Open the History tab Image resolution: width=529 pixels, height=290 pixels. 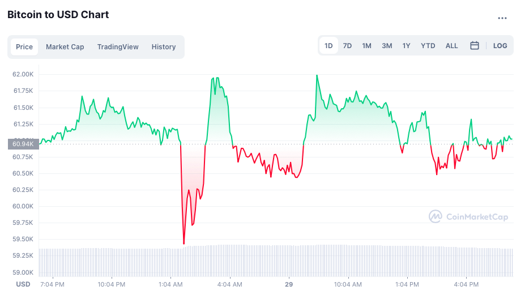(164, 47)
